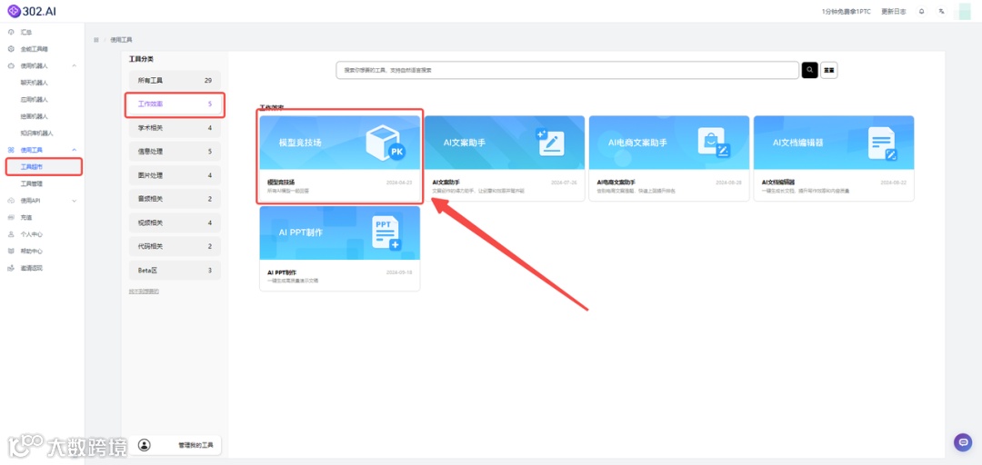This screenshot has height=465, width=982.
Task: Select the 信息处理 category
Action: tap(175, 152)
